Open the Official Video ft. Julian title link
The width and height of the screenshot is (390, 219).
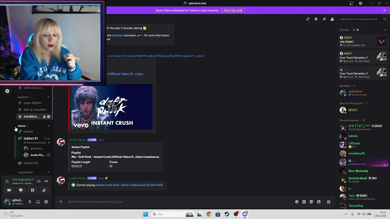125,74
